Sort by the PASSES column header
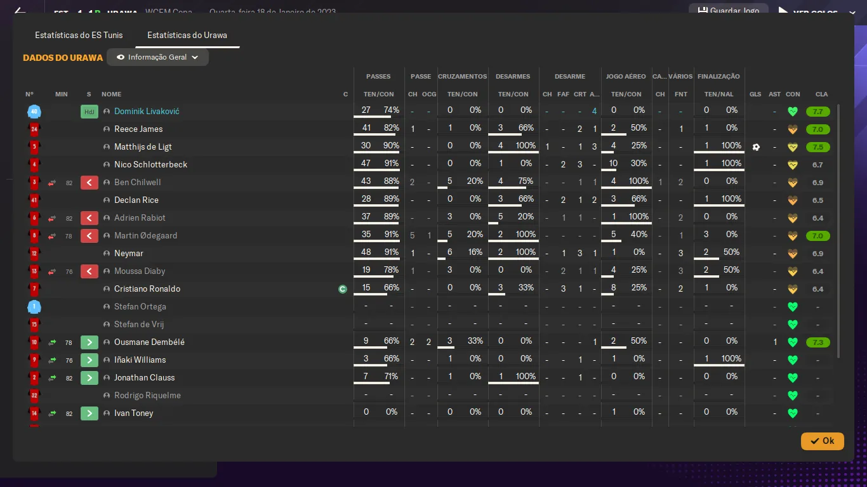The image size is (867, 487). (378, 77)
